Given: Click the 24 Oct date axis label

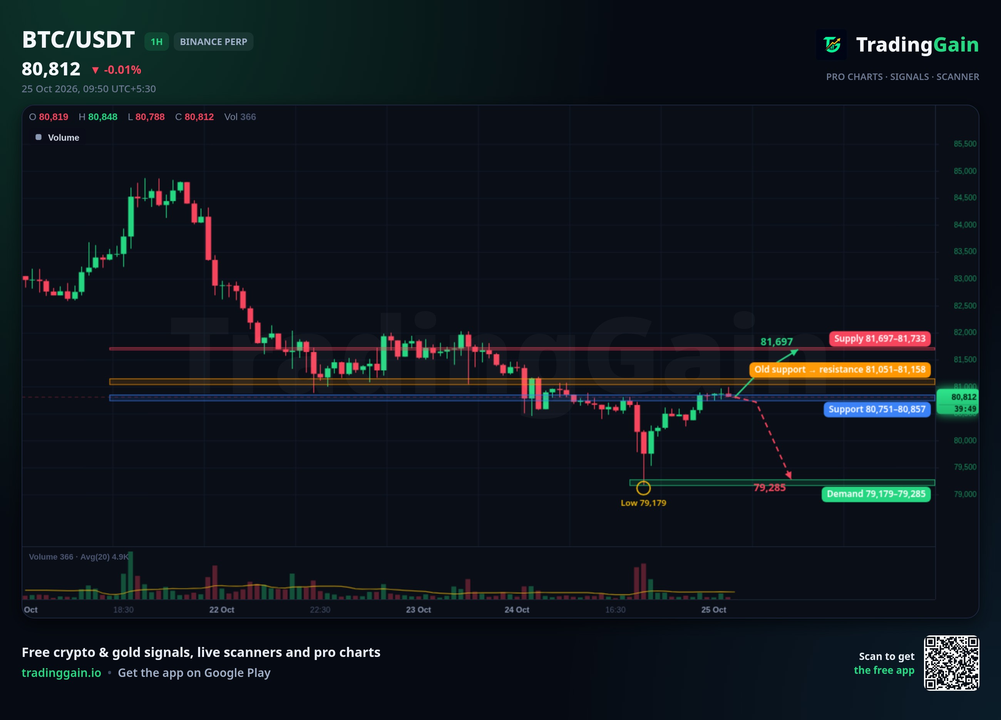Looking at the screenshot, I should (517, 610).
